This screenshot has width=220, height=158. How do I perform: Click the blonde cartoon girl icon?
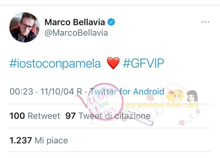[175, 96]
